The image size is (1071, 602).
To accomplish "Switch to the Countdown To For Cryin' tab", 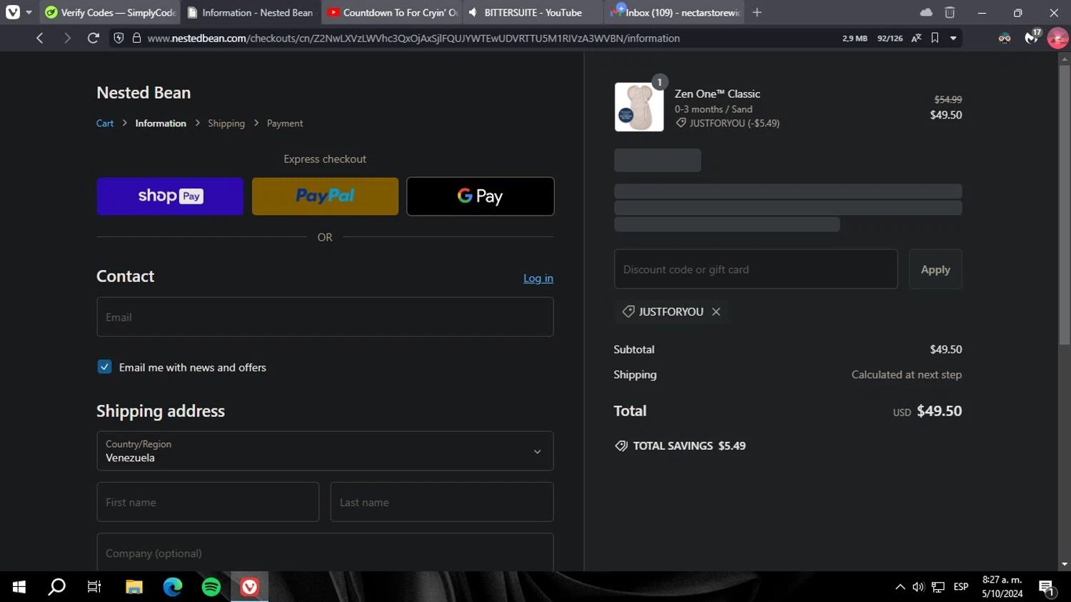I will pyautogui.click(x=392, y=12).
